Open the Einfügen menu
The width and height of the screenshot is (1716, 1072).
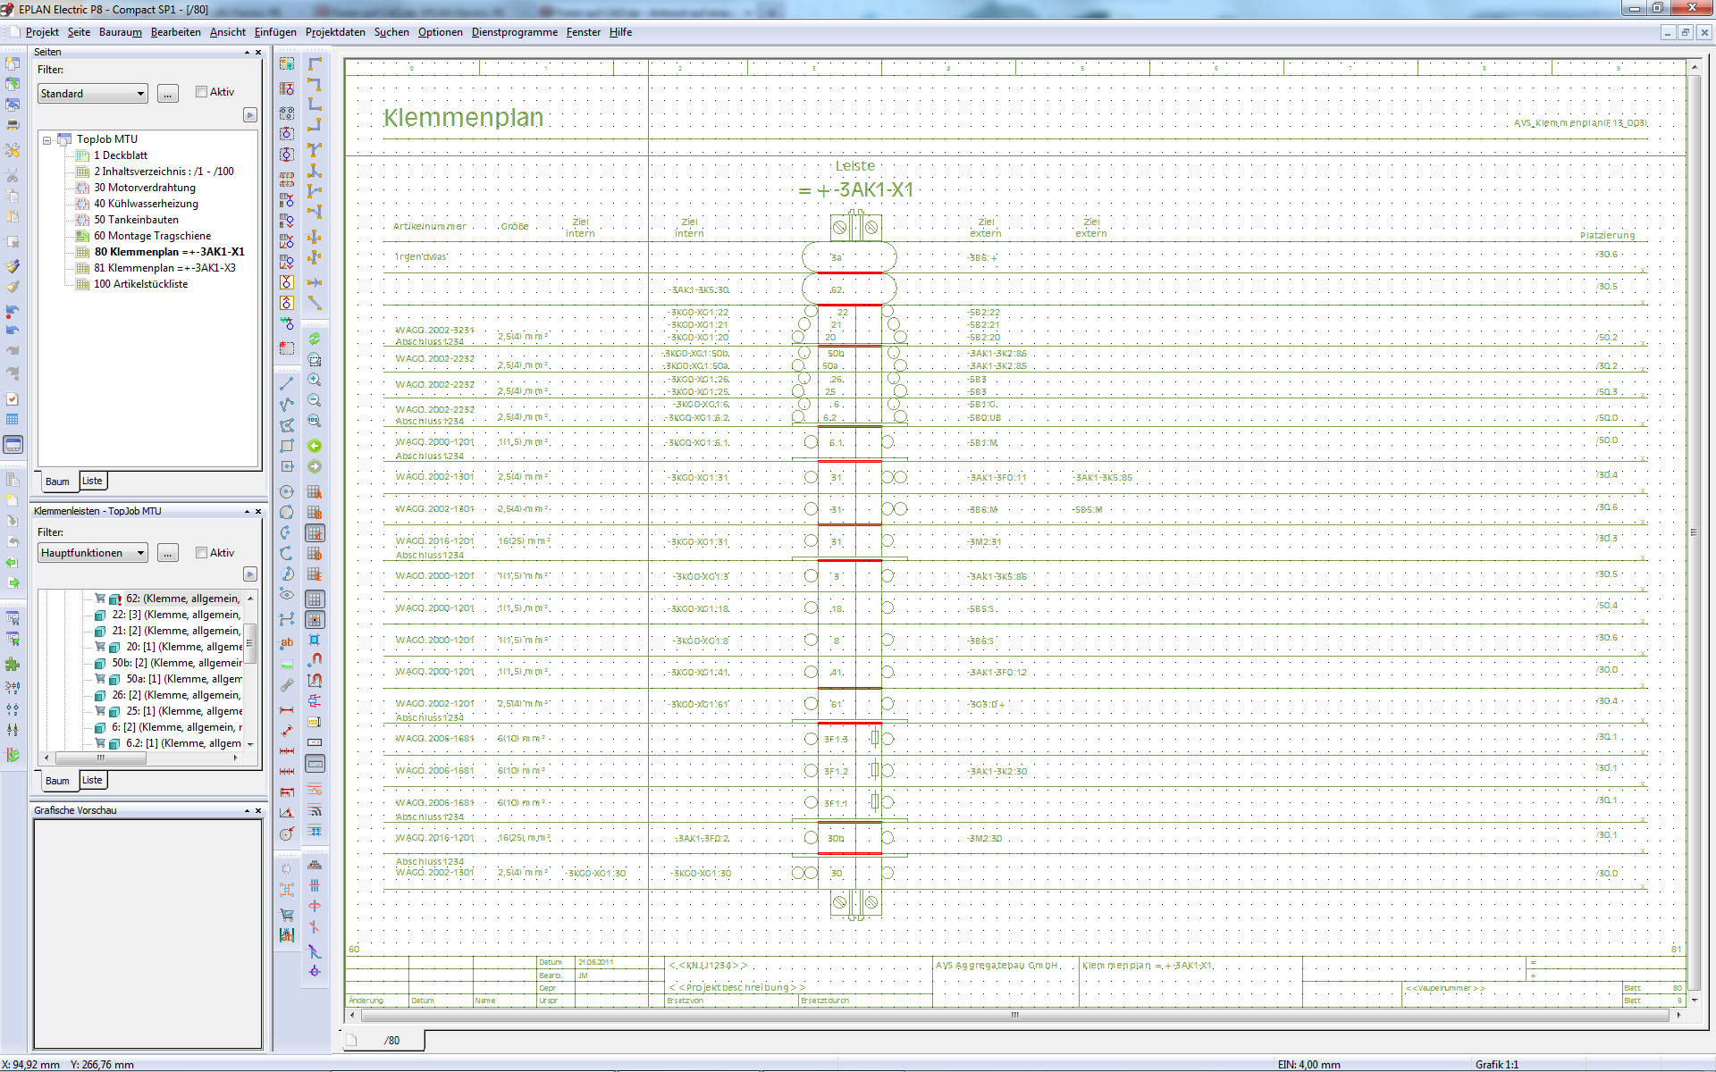(275, 32)
